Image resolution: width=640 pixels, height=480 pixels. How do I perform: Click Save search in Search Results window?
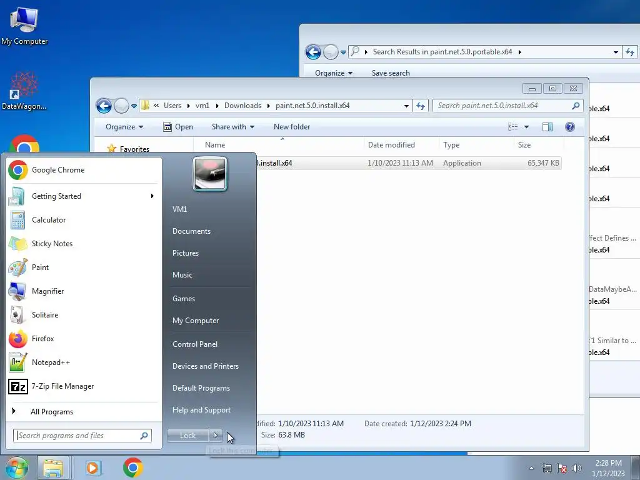(391, 73)
